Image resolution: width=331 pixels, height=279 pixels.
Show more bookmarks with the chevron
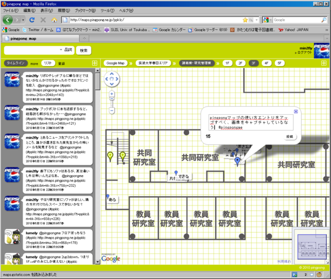(327, 30)
